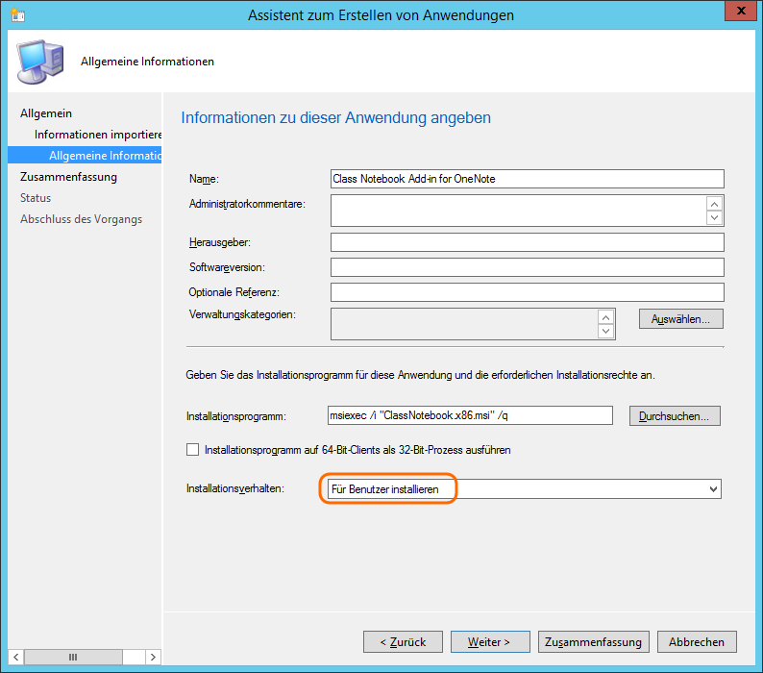Image resolution: width=763 pixels, height=673 pixels.
Task: Open category selection with Auswählen button
Action: pyautogui.click(x=680, y=318)
